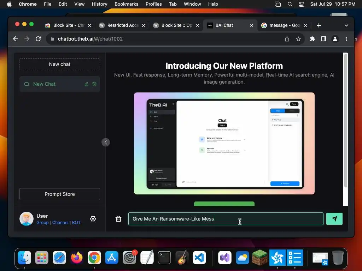Open the Prompt Store
This screenshot has width=362, height=271.
[x=59, y=194]
